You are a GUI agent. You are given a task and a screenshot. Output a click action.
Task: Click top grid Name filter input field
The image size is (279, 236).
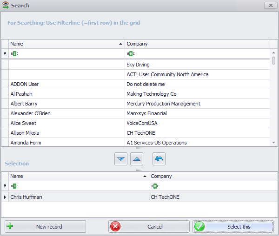[x=66, y=53]
